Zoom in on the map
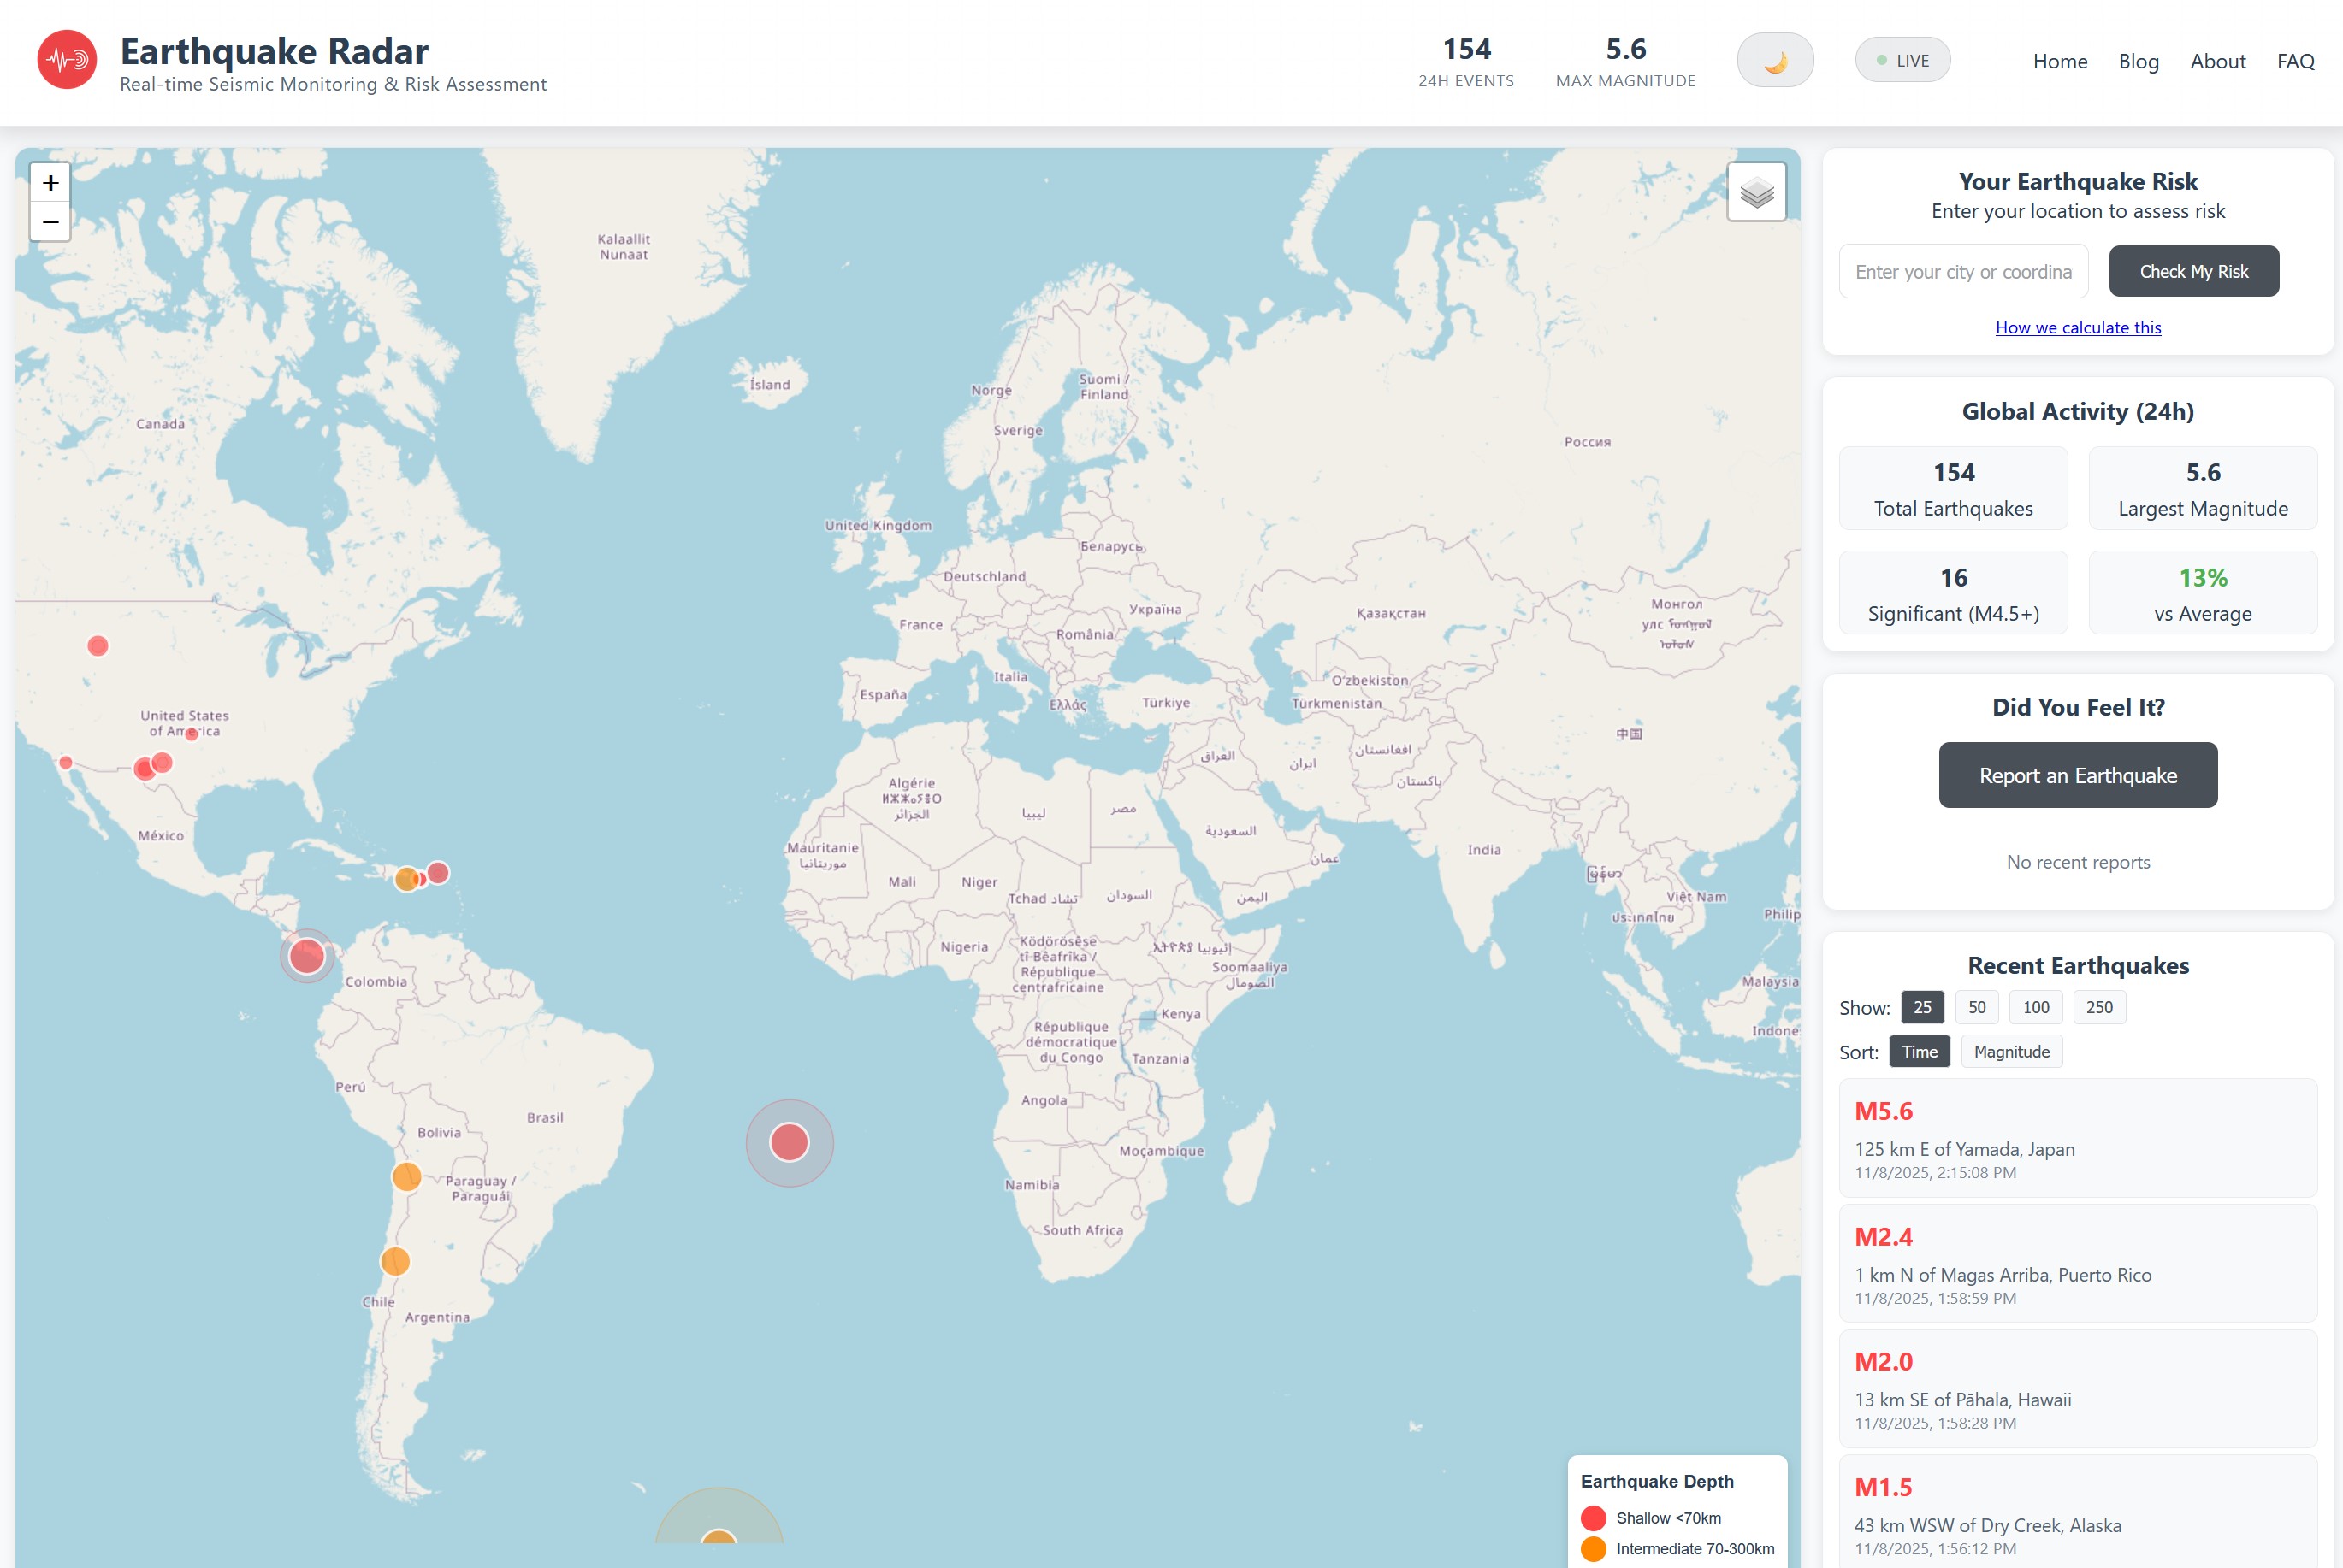Screen dimensions: 2343x1568 50,183
